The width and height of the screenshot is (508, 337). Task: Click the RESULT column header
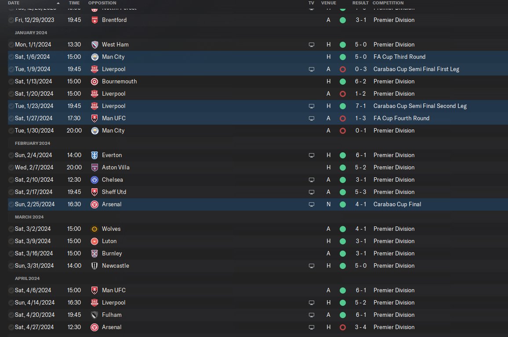click(360, 3)
